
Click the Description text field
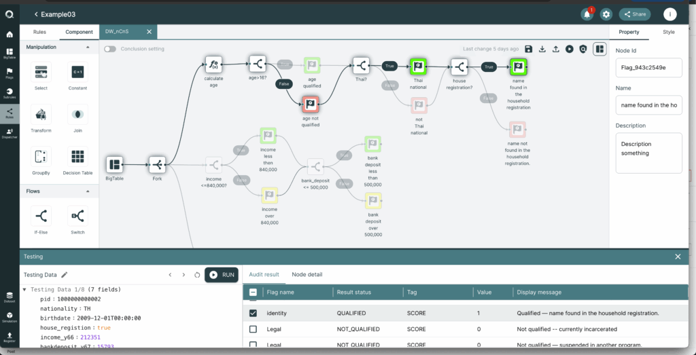tap(648, 153)
